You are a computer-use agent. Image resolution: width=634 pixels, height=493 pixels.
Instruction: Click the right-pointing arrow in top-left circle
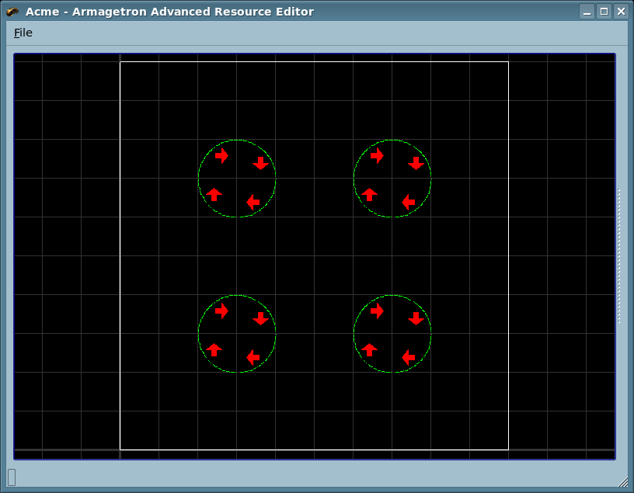[x=221, y=155]
